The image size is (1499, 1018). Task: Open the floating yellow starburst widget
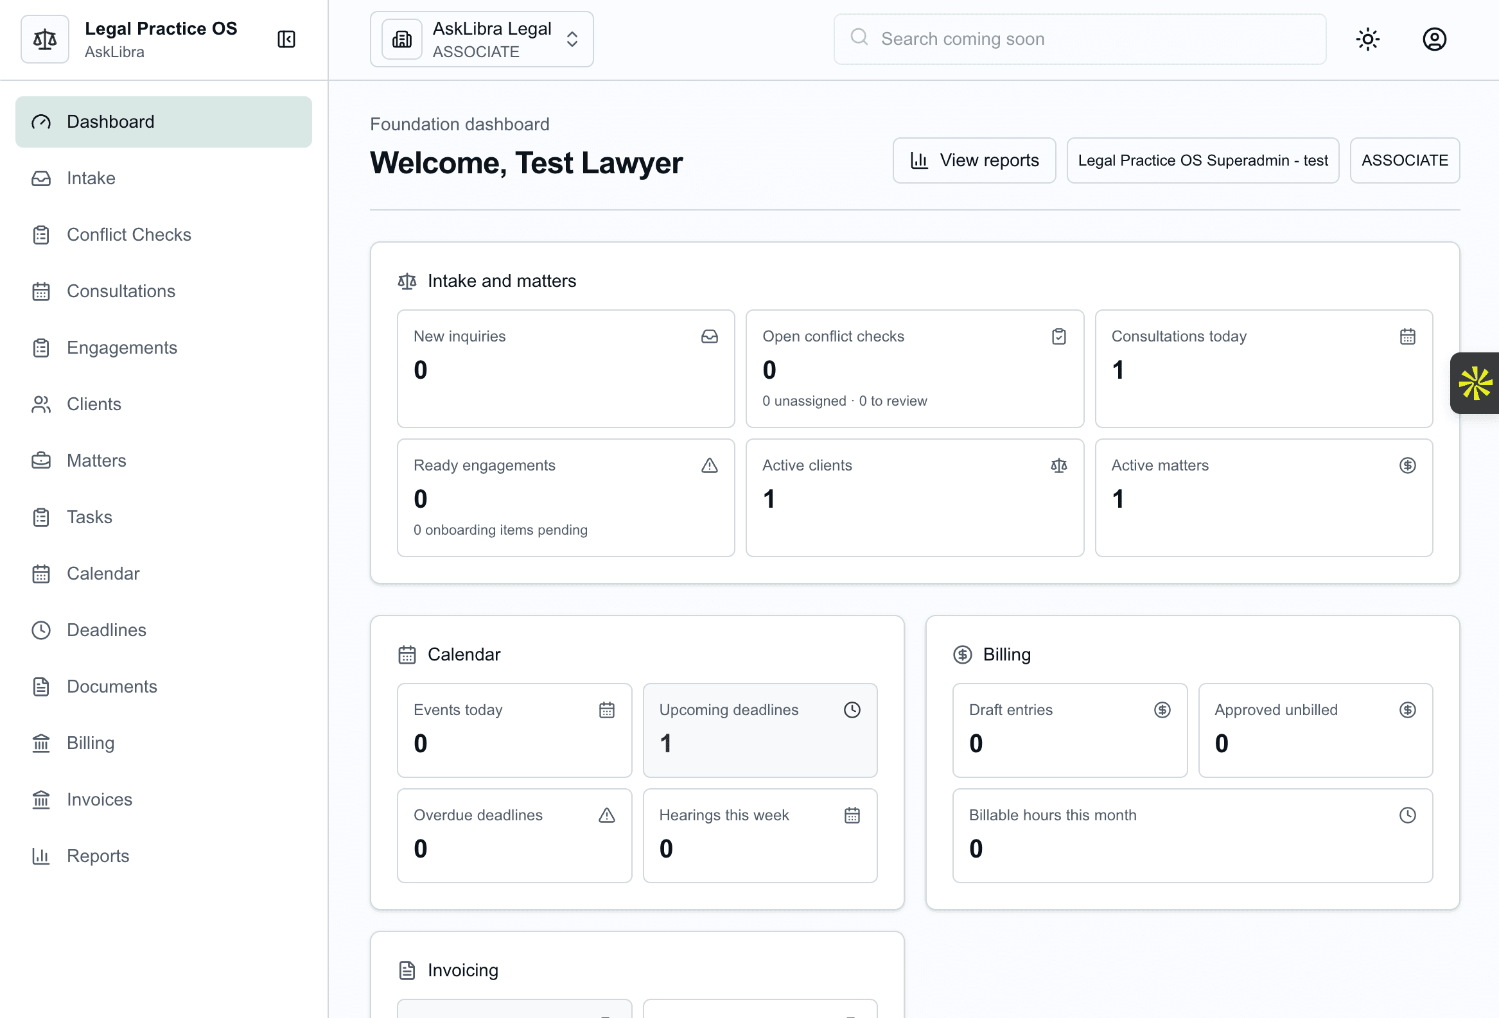tap(1475, 383)
